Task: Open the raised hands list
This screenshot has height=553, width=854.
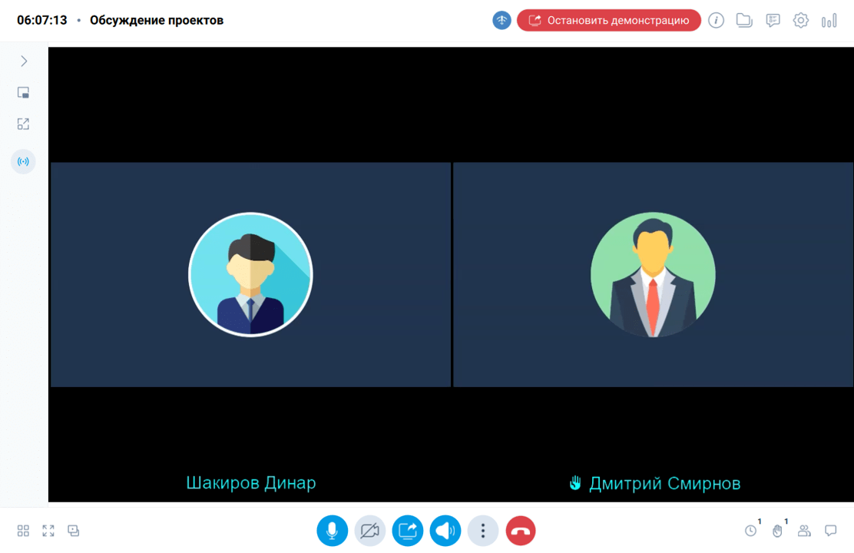Action: pyautogui.click(x=778, y=531)
